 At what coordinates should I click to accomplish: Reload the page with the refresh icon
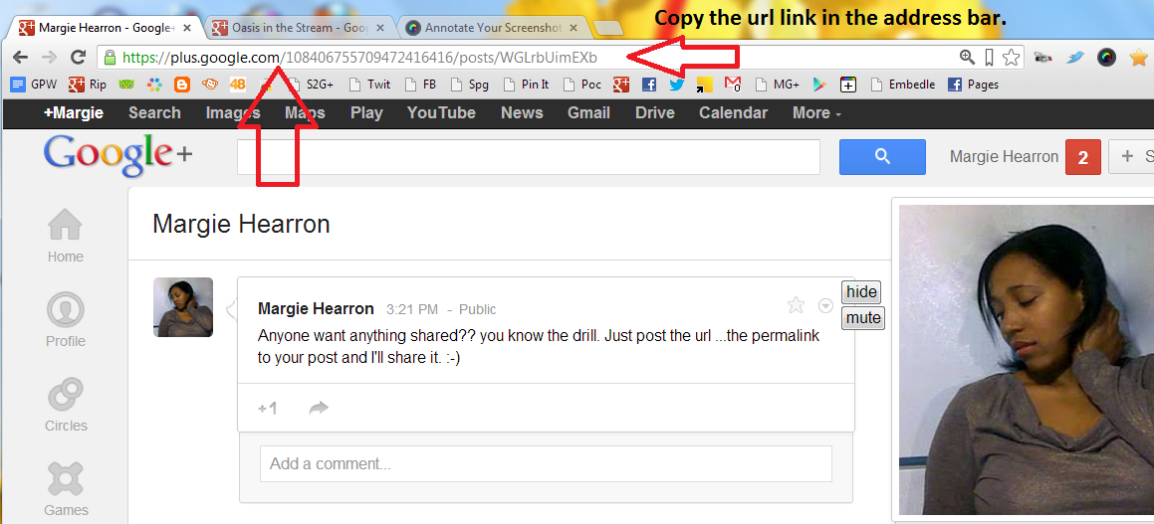(x=78, y=58)
